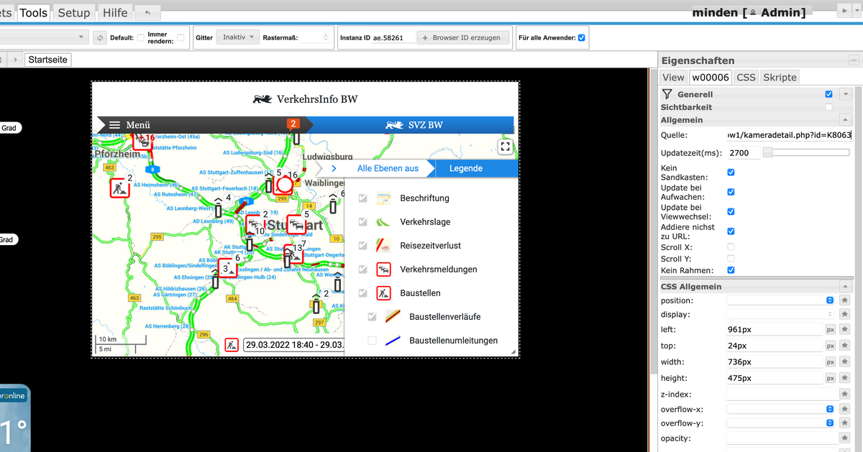The height and width of the screenshot is (452, 863).
Task: Click Browser ID erzeugen button
Action: pyautogui.click(x=465, y=37)
